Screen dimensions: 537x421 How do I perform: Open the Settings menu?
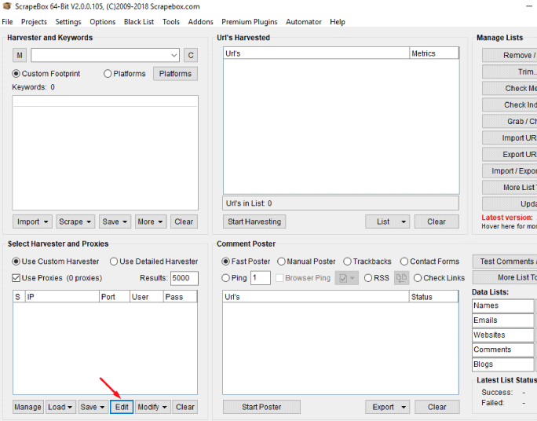[x=68, y=22]
